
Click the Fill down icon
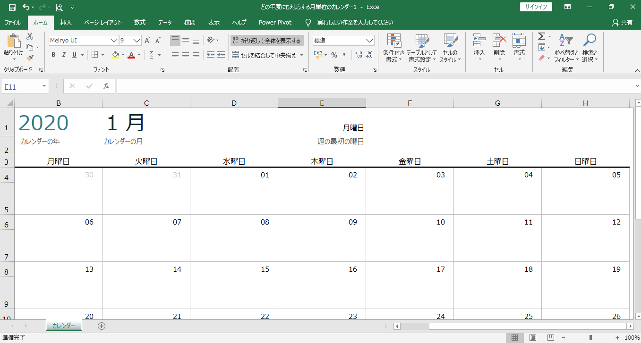[542, 47]
